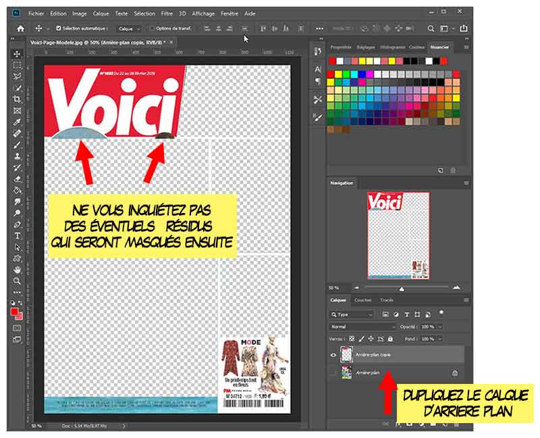This screenshot has height=438, width=540.
Task: Select the Frame tool
Action: pyautogui.click(x=16, y=111)
